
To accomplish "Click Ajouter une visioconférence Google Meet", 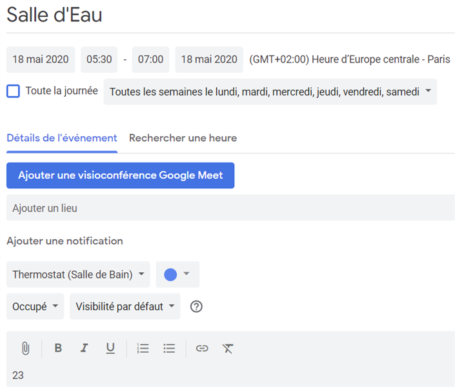I will point(120,175).
